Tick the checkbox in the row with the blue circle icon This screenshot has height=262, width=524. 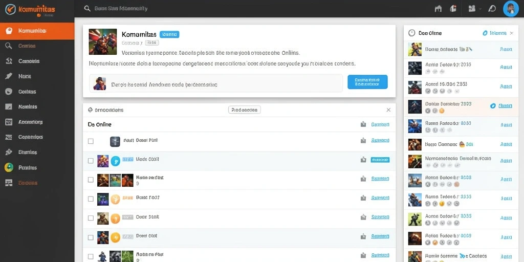(91, 161)
